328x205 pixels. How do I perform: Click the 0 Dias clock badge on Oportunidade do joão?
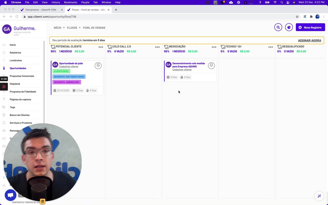[78, 90]
